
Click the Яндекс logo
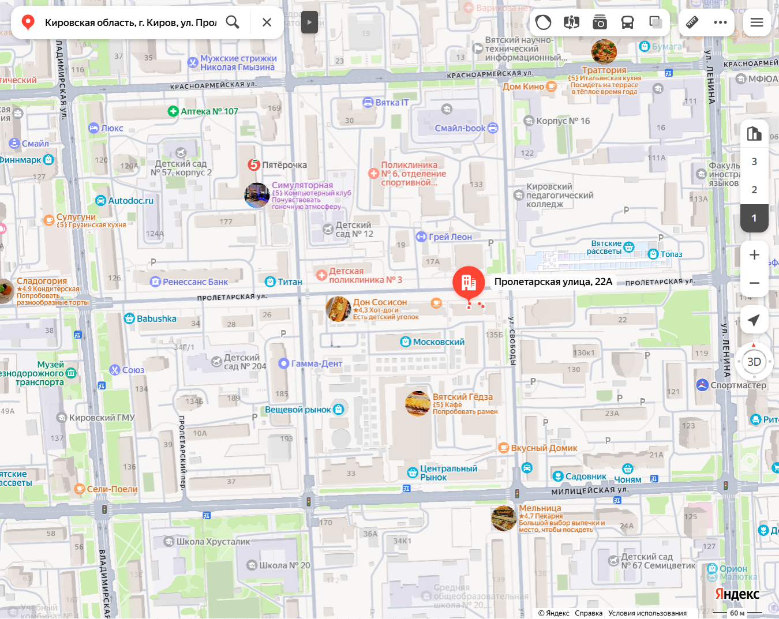pos(737,594)
